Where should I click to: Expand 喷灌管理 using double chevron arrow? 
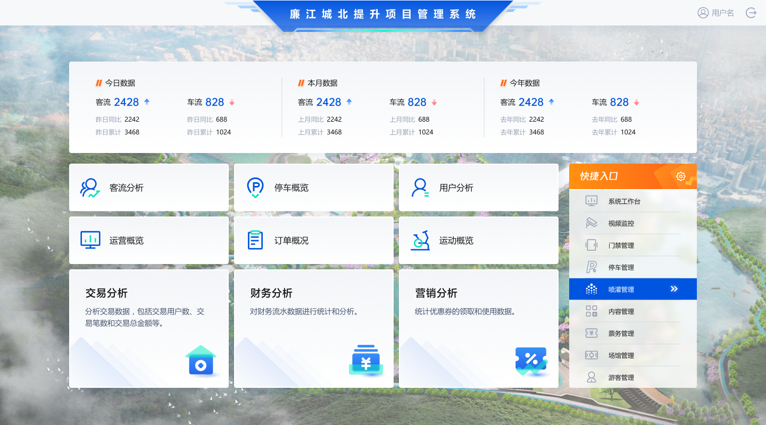click(674, 289)
